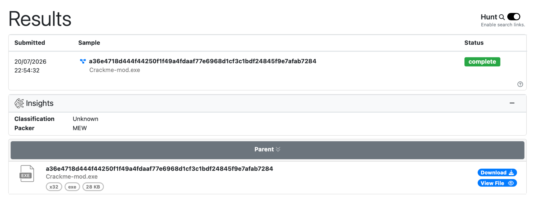Click the MEW packer value
This screenshot has height=208, width=542.
[x=80, y=128]
